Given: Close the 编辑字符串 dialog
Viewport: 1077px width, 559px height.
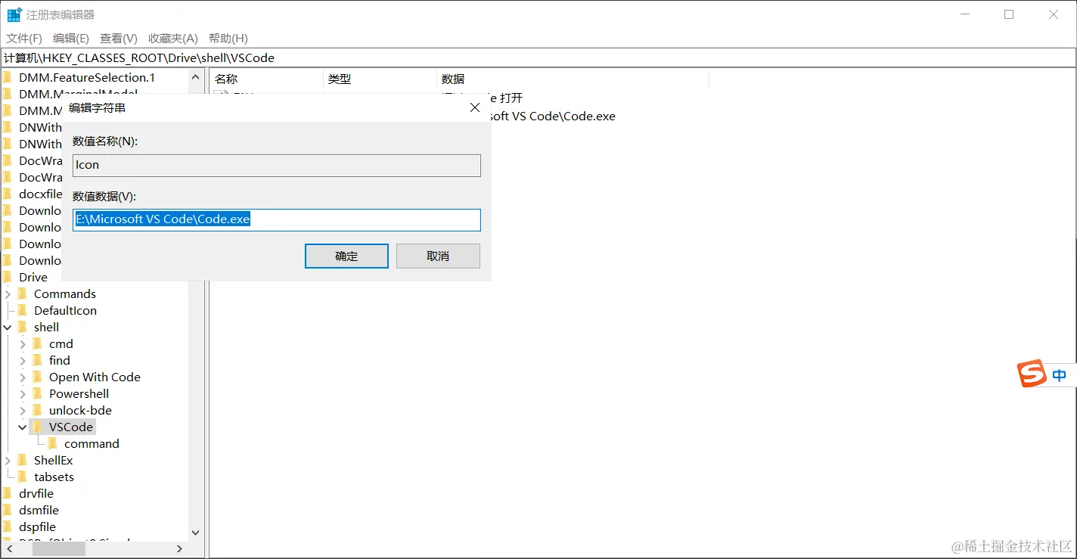Looking at the screenshot, I should tap(475, 108).
